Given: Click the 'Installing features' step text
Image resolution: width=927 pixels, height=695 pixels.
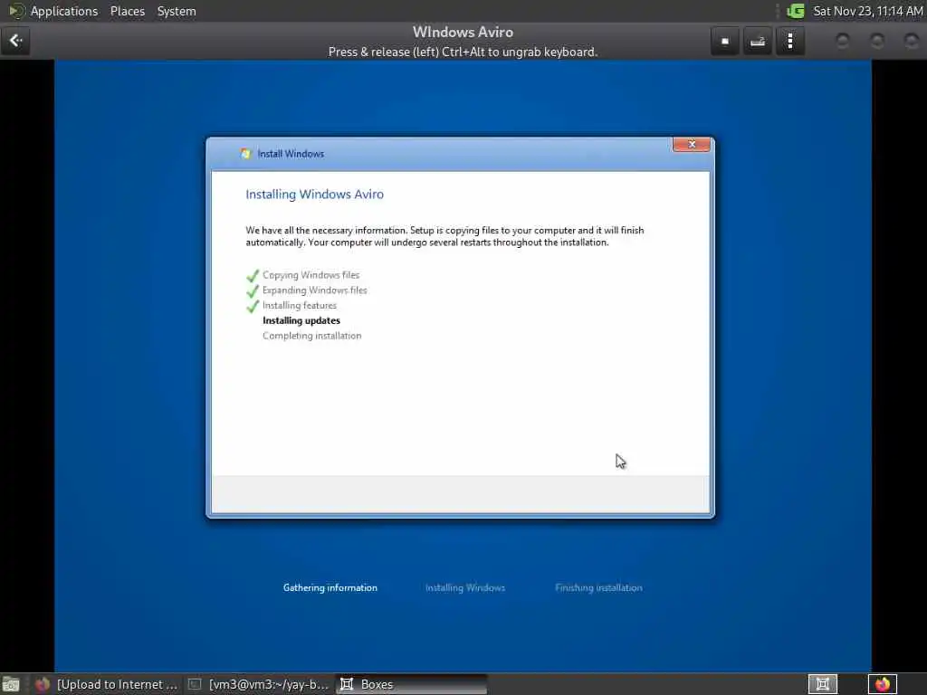Looking at the screenshot, I should (300, 306).
